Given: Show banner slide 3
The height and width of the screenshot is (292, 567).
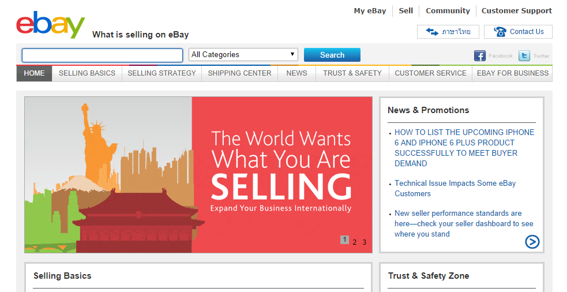Looking at the screenshot, I should click(364, 242).
